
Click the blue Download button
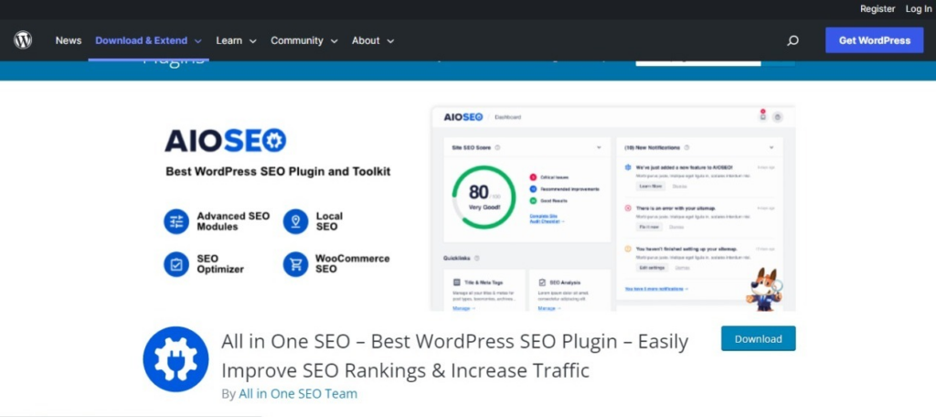tap(758, 338)
